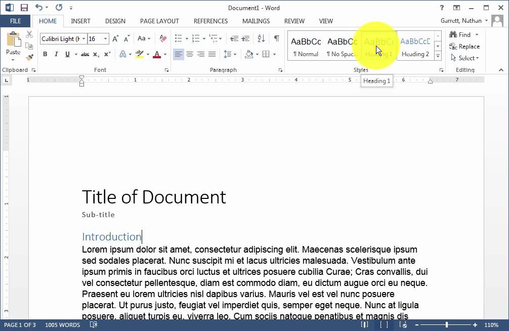The image size is (509, 331).
Task: Click the proofing errors book icon
Action: pyautogui.click(x=94, y=324)
